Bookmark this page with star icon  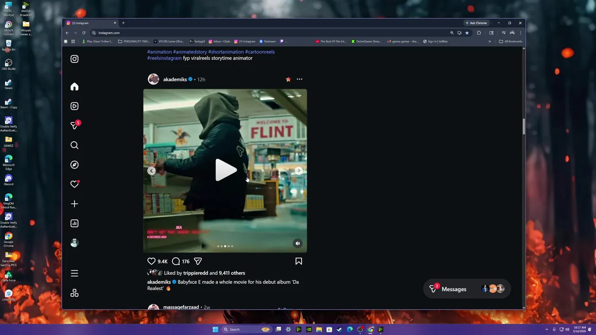click(467, 33)
